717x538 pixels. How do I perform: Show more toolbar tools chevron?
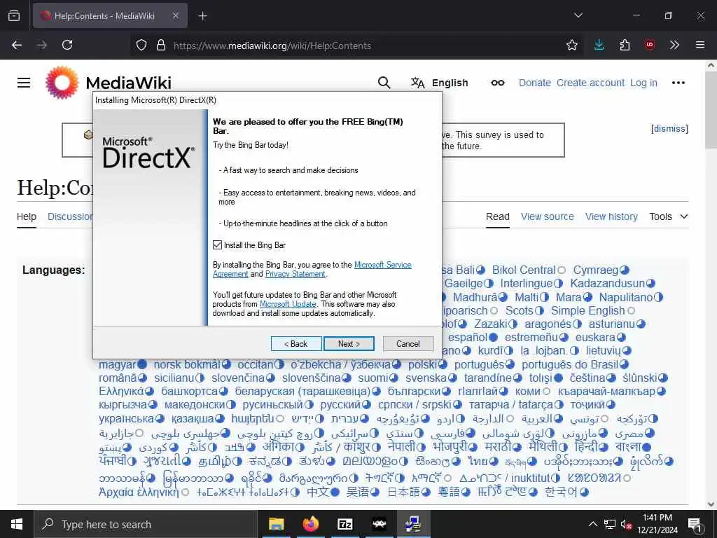coord(674,45)
